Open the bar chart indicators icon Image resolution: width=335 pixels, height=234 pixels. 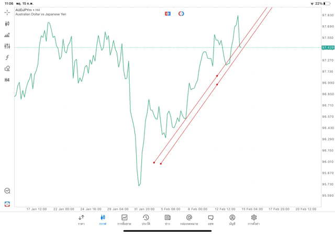7,35
